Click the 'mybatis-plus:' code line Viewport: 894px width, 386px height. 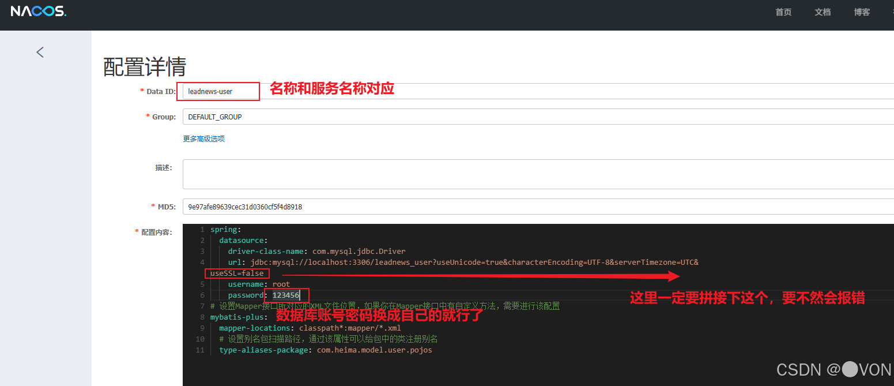coord(239,317)
